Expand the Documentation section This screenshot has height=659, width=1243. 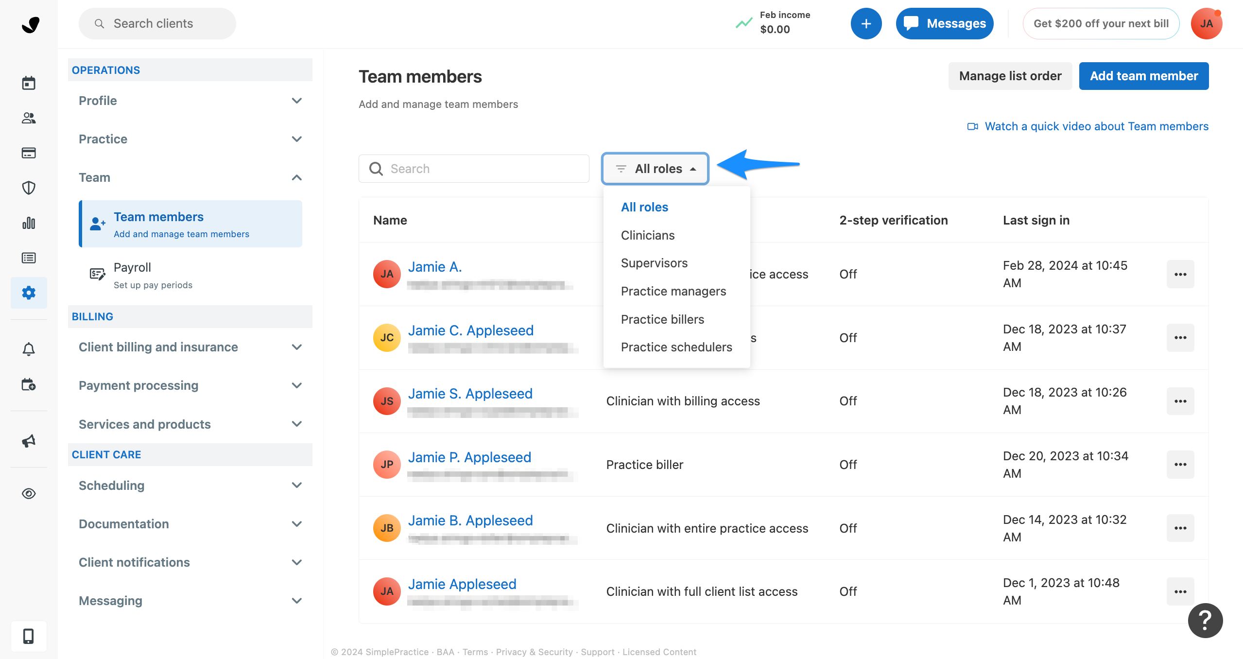point(190,524)
